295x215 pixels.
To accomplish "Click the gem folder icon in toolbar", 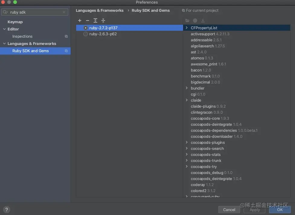I will (188, 21).
